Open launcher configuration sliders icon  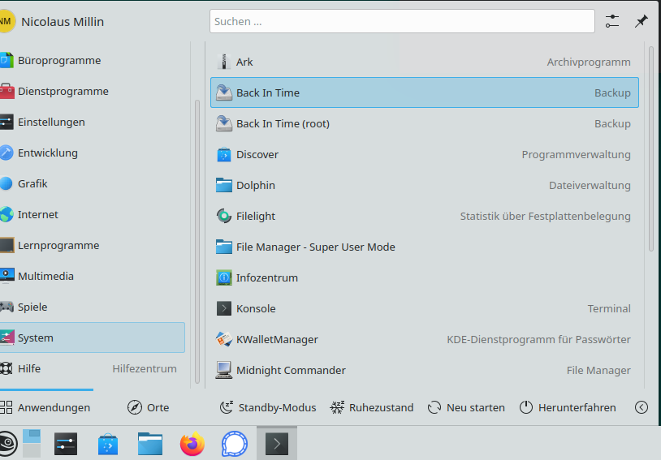pyautogui.click(x=612, y=21)
